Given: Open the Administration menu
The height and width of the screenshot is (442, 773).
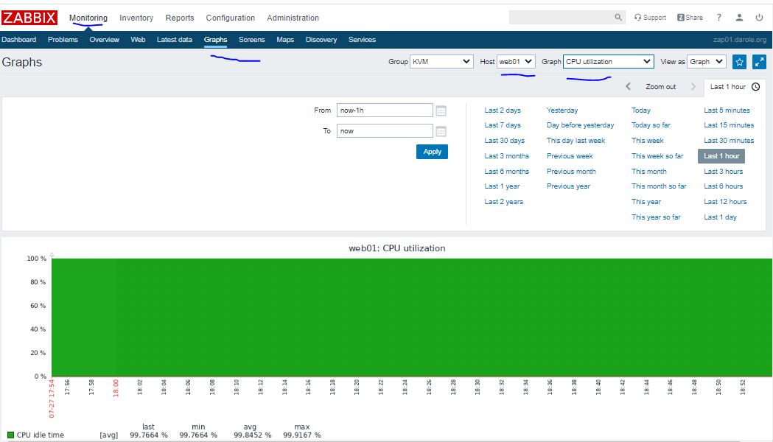Looking at the screenshot, I should point(293,18).
